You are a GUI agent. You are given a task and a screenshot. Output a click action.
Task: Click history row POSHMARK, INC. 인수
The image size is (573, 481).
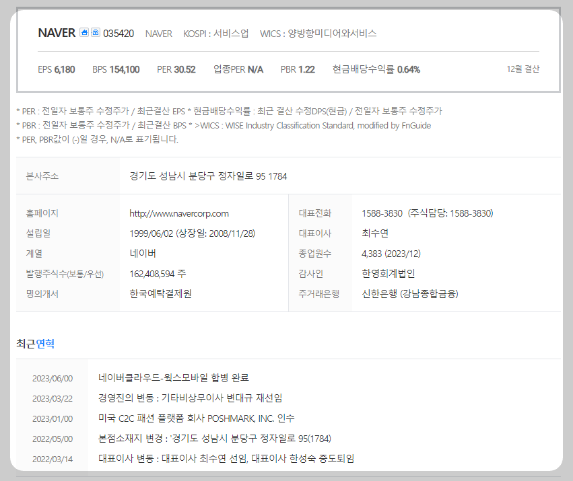coord(196,418)
